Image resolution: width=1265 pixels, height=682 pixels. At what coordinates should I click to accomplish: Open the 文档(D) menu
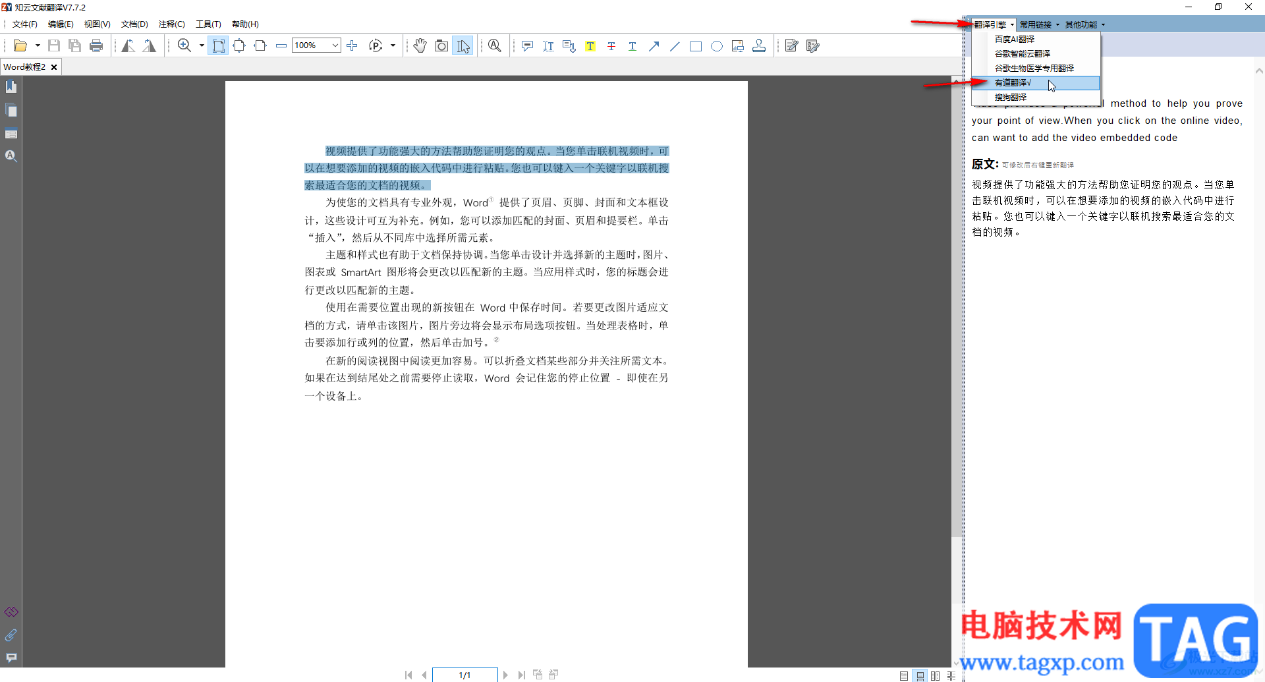134,24
